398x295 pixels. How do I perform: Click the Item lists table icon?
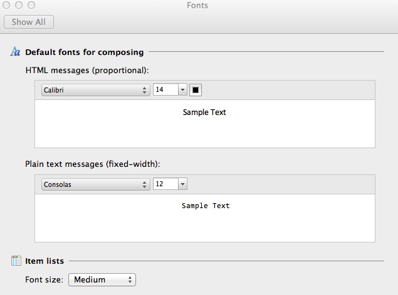click(x=16, y=261)
